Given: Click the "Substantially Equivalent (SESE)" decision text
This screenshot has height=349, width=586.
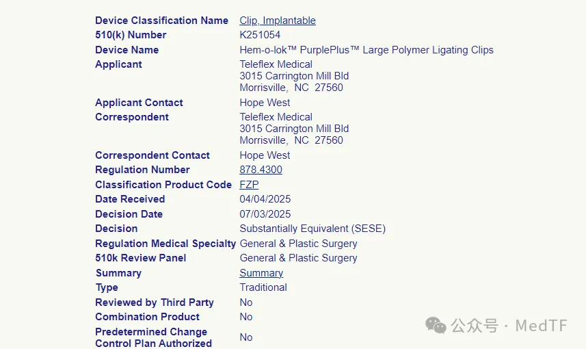Looking at the screenshot, I should point(313,229).
